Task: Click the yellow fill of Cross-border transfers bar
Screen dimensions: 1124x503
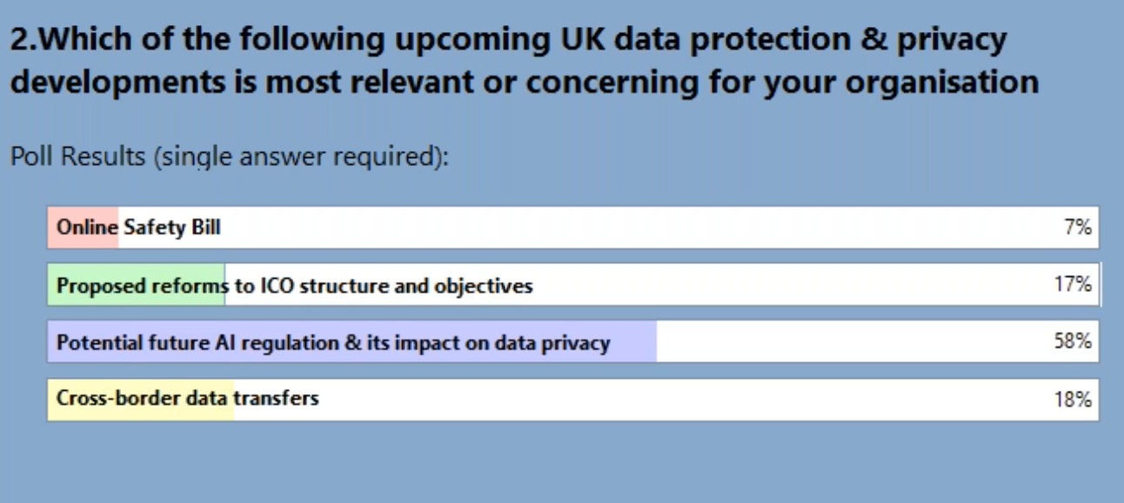Action: [141, 412]
